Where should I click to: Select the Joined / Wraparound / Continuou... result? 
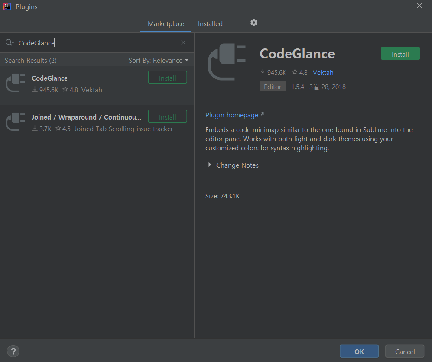[97, 124]
